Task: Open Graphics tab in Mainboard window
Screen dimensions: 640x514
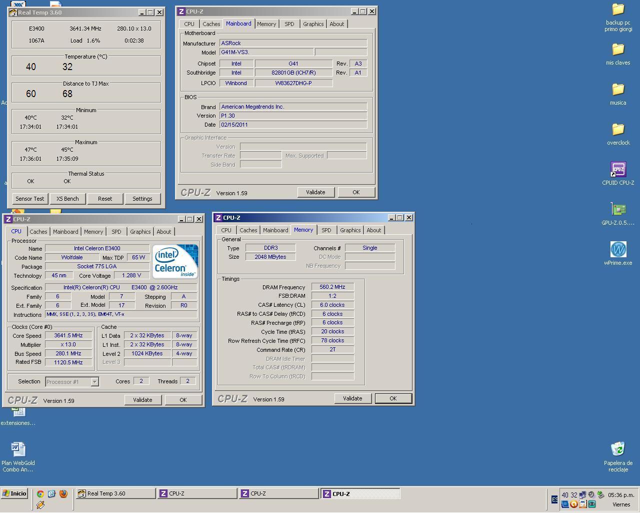Action: click(x=313, y=24)
